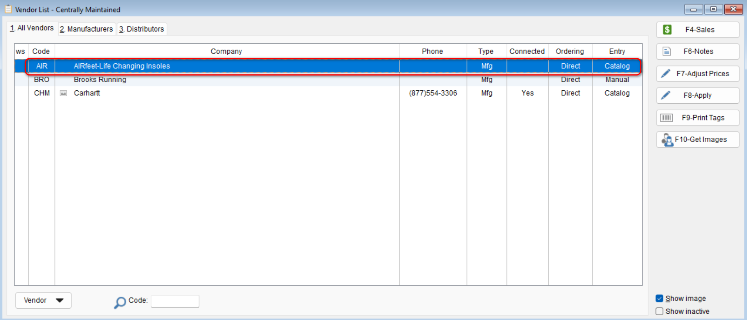Focus the Code search input field
Image resolution: width=747 pixels, height=320 pixels.
click(x=175, y=301)
